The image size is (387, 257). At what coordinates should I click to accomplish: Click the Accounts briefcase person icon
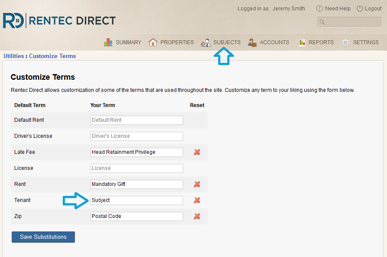[252, 42]
